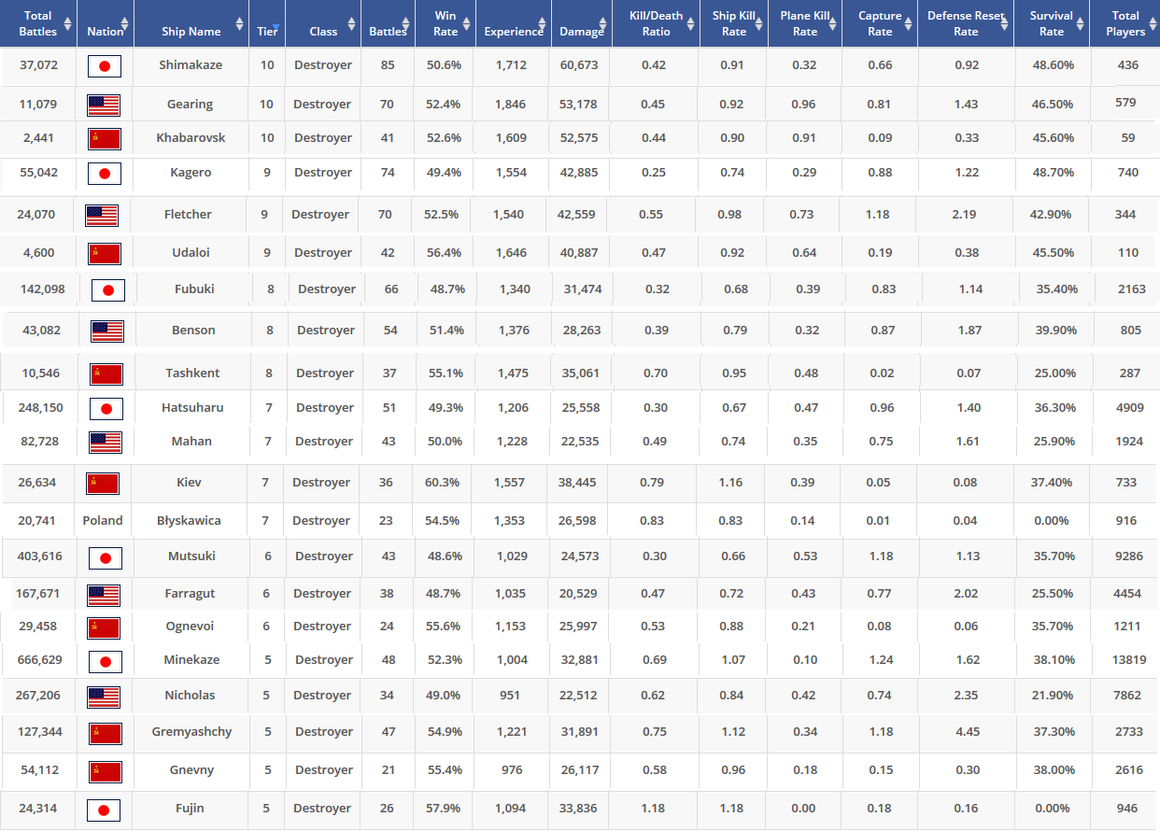Click the Total Battles sort arrows
Screen dimensions: 1160x831
pyautogui.click(x=68, y=23)
